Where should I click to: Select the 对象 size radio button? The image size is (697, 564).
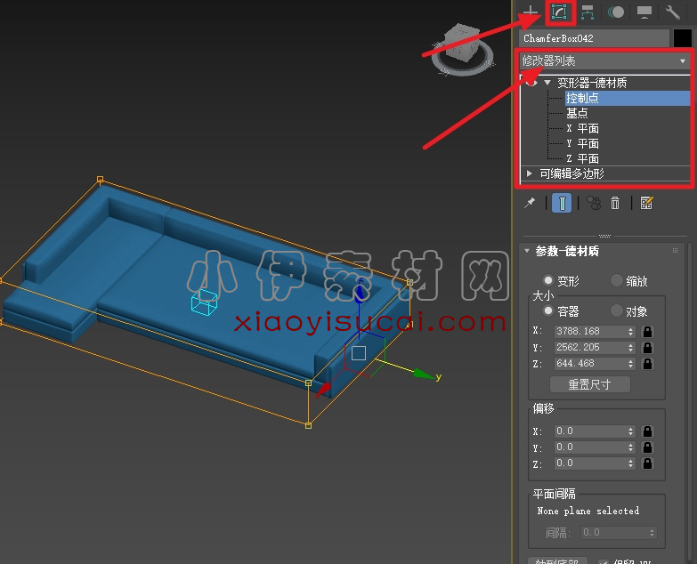tap(617, 311)
